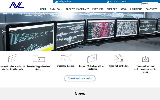Viewport: 160px width, 100px height.
Task: Click the News section heading
Action: pos(80,94)
